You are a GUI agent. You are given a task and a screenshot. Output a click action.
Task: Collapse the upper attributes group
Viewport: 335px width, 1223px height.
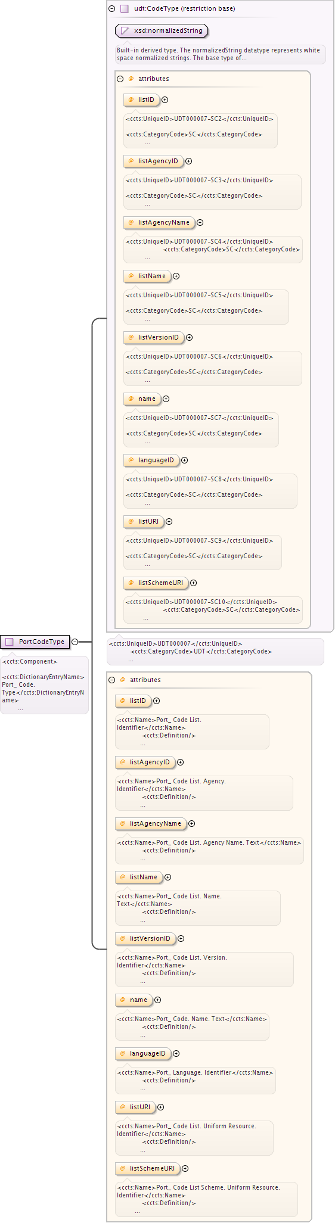tap(120, 79)
